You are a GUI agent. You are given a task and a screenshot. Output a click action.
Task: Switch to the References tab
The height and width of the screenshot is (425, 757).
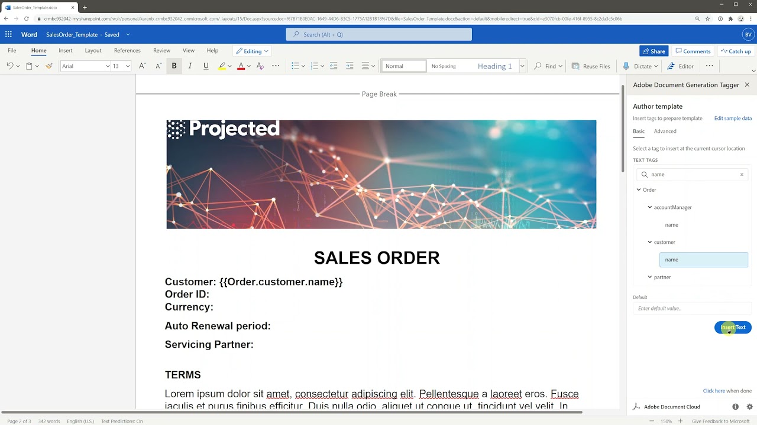click(127, 51)
